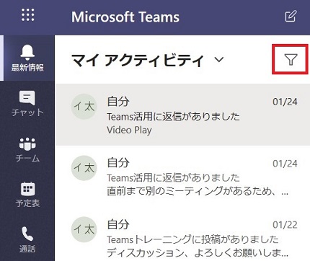Open 通話 calls in the sidebar
Viewport: 310px width, 261px height.
(27, 239)
